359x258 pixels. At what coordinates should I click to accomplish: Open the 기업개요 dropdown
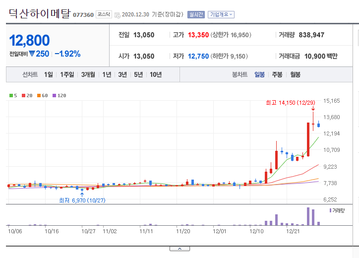pos(221,14)
